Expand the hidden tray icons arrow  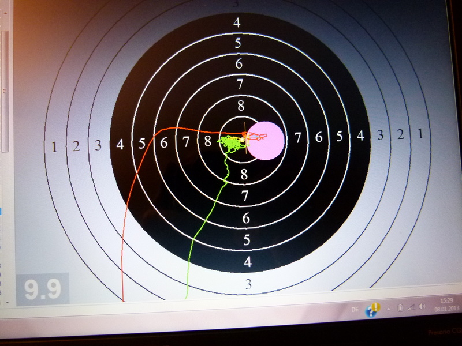389,308
